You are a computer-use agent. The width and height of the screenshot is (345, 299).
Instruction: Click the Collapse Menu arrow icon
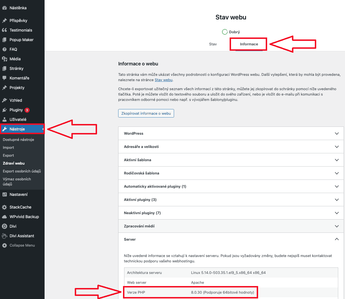tap(5, 245)
